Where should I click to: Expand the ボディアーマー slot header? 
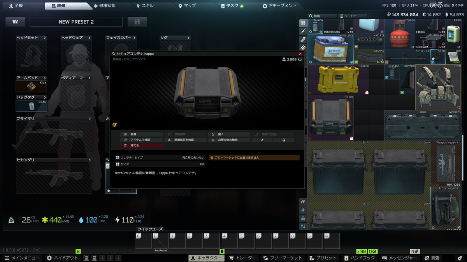coord(76,78)
